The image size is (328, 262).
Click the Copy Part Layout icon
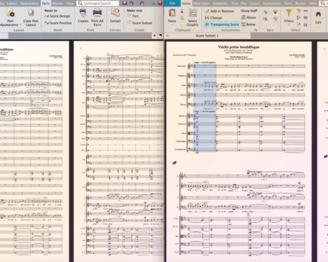pyautogui.click(x=31, y=13)
